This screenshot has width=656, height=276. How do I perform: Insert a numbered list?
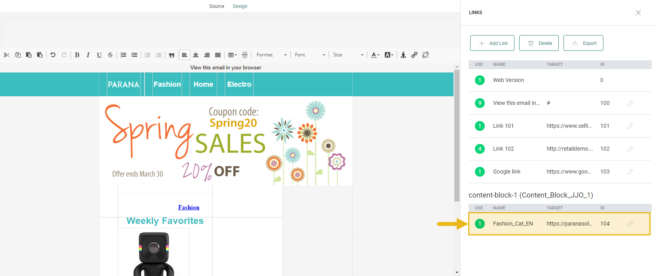click(123, 55)
